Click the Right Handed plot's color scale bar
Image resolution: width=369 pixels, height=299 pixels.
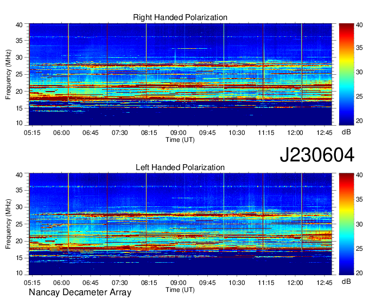346,74
